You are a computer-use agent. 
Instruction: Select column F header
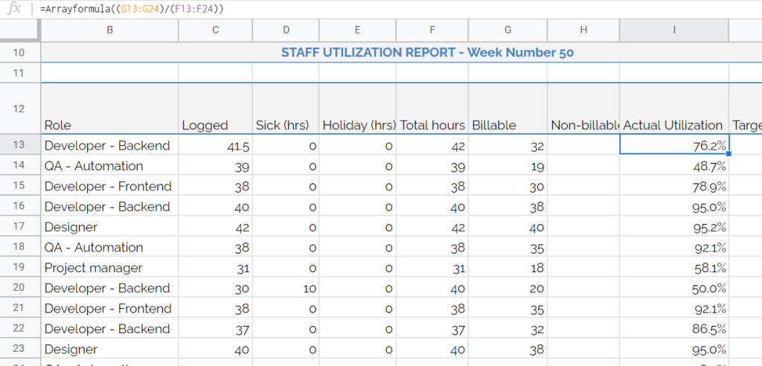pos(432,30)
